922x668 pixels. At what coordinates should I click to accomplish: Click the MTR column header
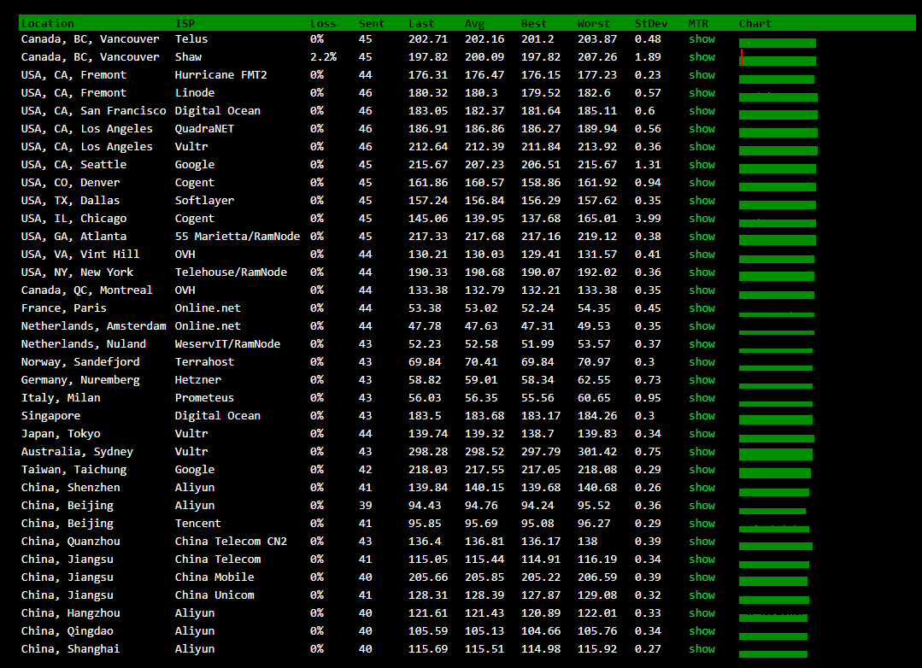(x=699, y=24)
